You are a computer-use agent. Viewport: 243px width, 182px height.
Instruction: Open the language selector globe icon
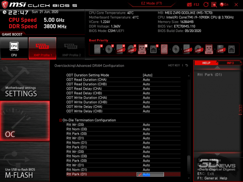[x=222, y=4]
